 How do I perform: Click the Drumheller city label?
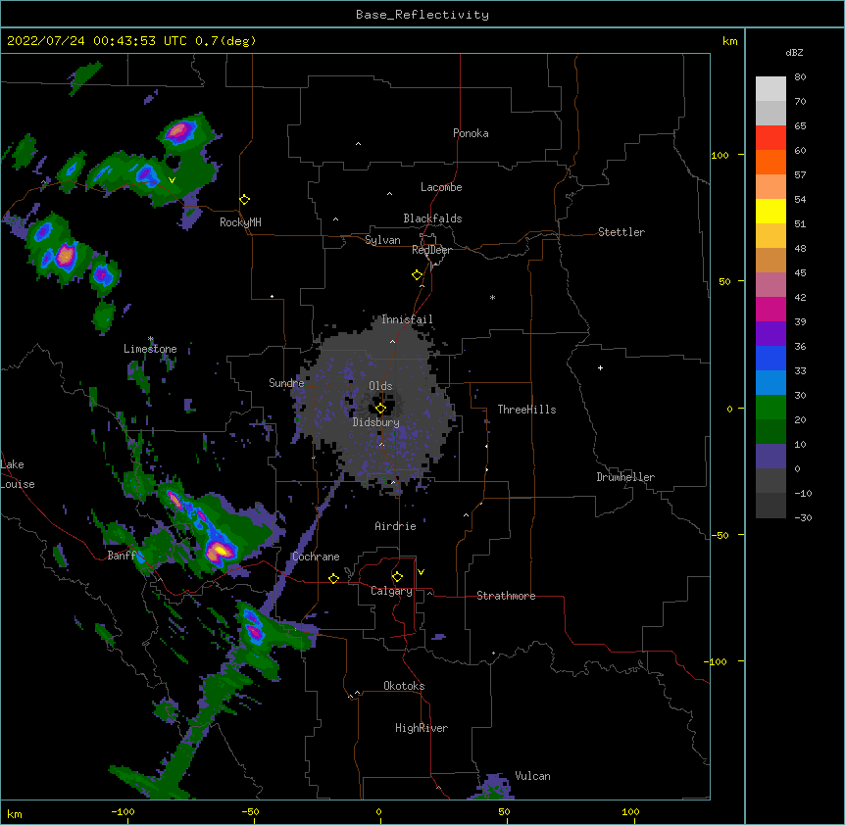point(625,477)
